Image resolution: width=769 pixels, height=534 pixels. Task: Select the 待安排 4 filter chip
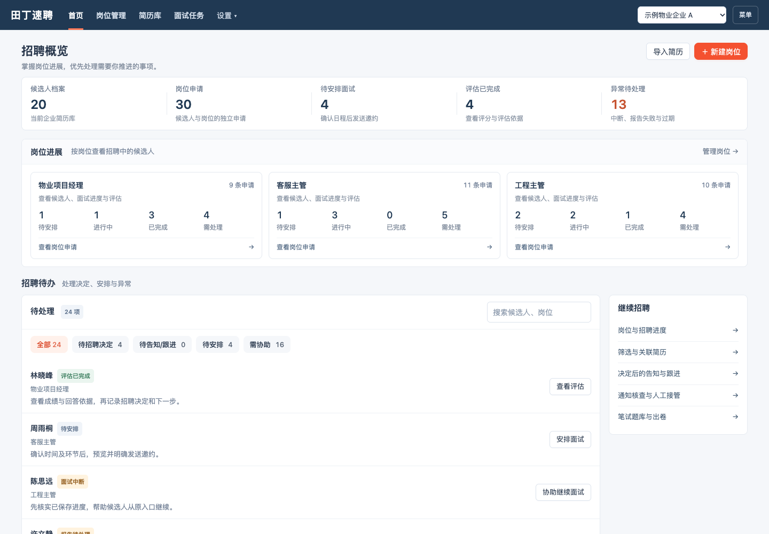(x=217, y=345)
